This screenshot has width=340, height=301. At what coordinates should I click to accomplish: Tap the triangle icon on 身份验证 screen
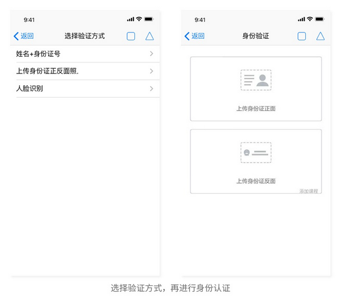pyautogui.click(x=320, y=36)
